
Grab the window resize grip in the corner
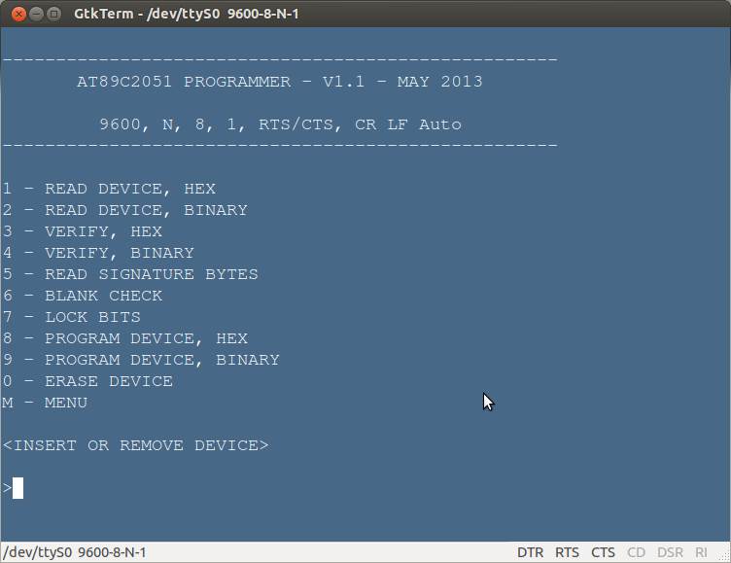[724, 556]
